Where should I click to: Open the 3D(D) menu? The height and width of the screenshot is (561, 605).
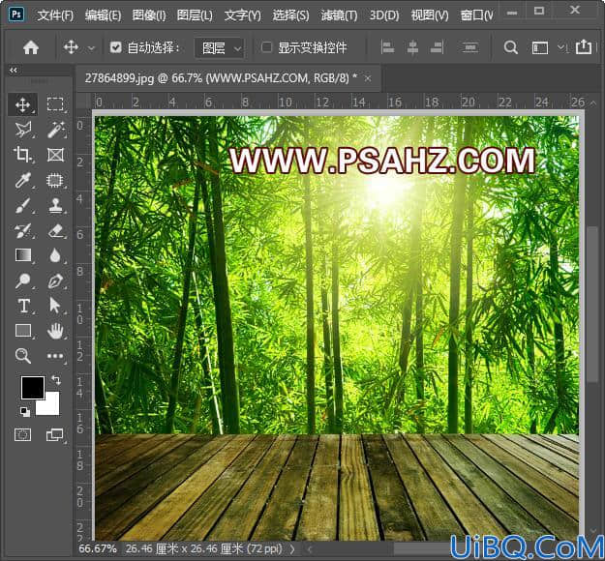coord(384,15)
